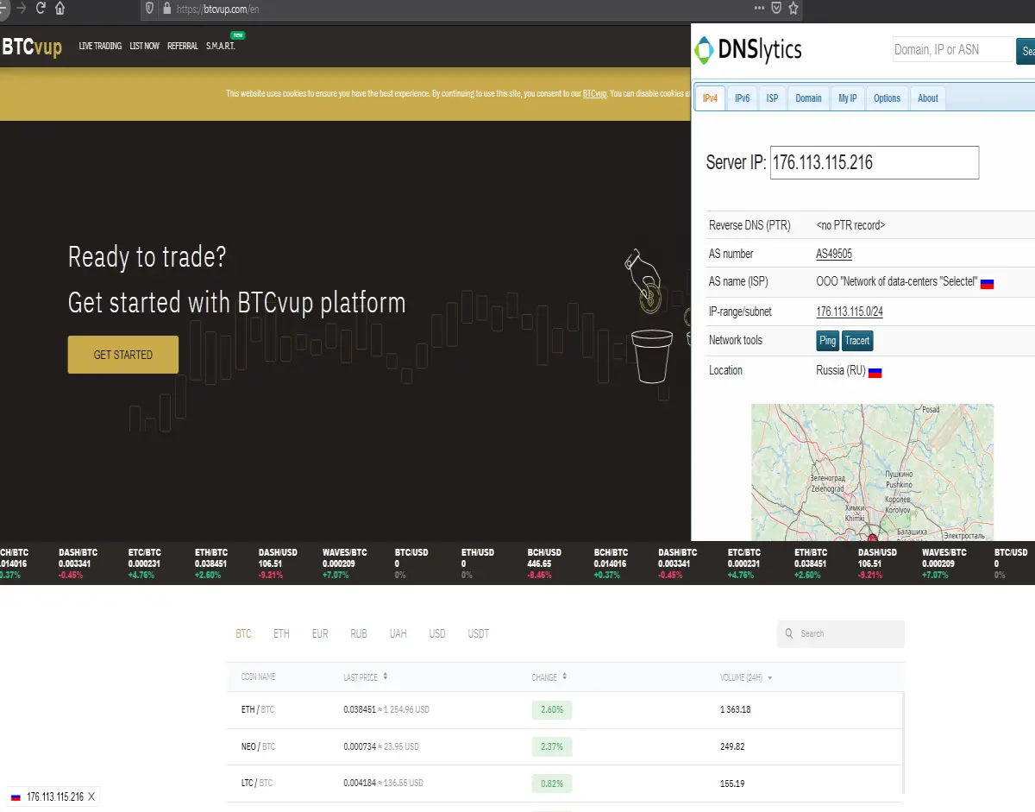Open Live Trading in BTCvup nav
The width and height of the screenshot is (1035, 812).
click(100, 46)
